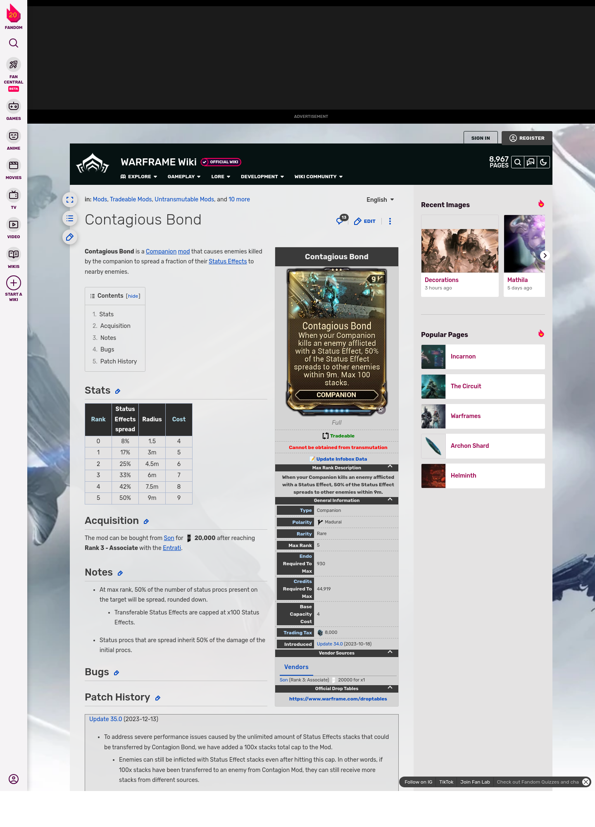
Task: Jump to Notes in Contents
Action: pos(108,338)
